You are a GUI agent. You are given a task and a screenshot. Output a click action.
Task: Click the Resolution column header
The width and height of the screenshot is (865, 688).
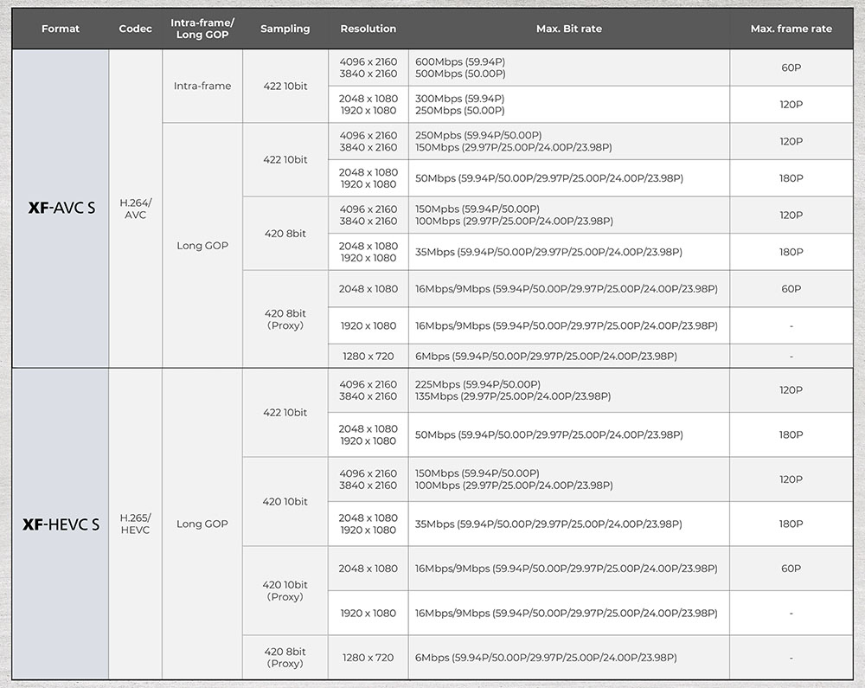point(368,29)
